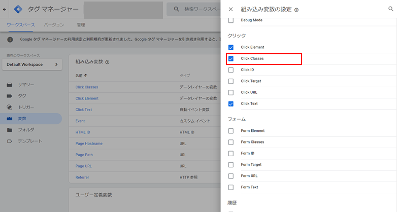Screen dimensions: 399x212
Task: Go back using the top-left arrow
Action: click(5, 10)
